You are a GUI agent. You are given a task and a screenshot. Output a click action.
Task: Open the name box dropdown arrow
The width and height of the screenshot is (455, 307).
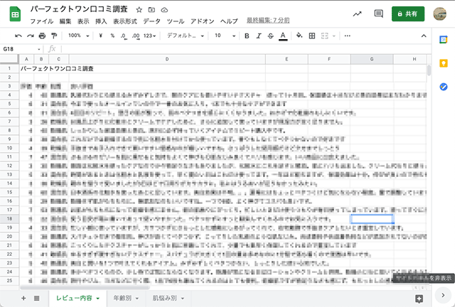tap(39, 49)
